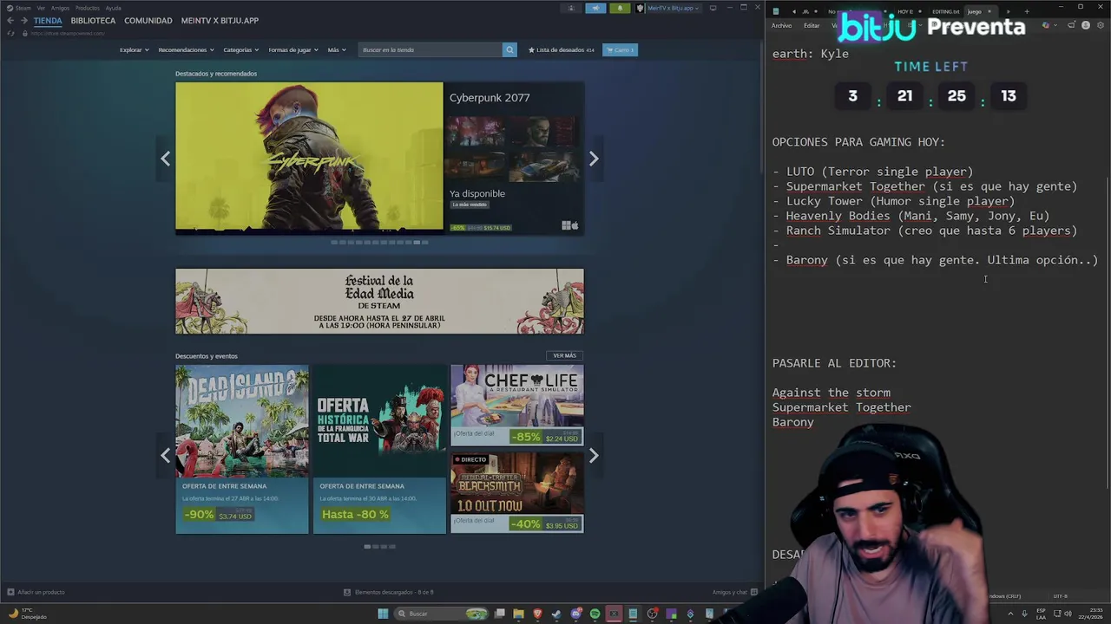Screen dimensions: 1111x624
Task: Go to previous discounts page arrow
Action: pyautogui.click(x=165, y=456)
